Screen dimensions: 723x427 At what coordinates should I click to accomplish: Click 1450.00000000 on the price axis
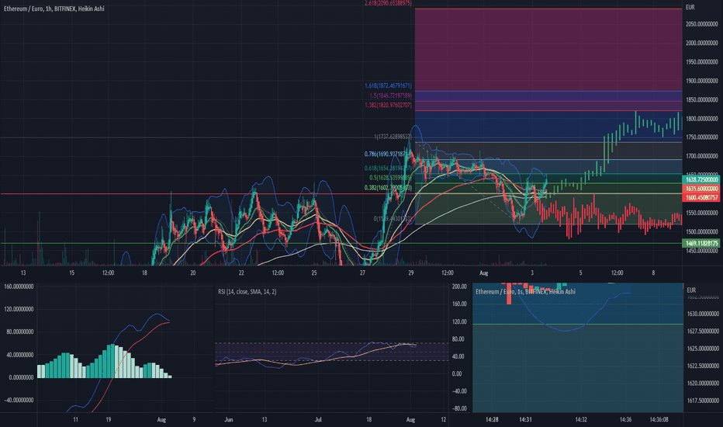702,251
